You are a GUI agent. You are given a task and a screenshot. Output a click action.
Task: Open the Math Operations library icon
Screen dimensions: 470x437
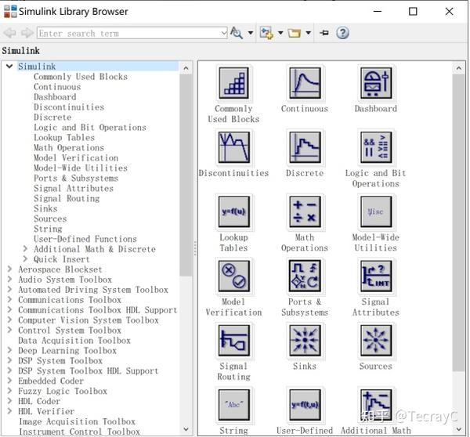[x=305, y=211]
